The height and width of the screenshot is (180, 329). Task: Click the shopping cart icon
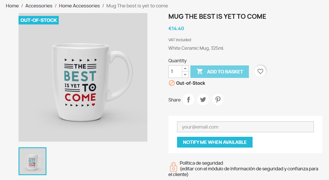(200, 72)
